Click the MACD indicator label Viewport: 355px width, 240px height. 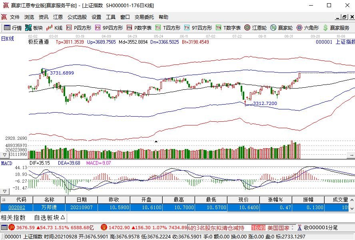(x=6, y=163)
